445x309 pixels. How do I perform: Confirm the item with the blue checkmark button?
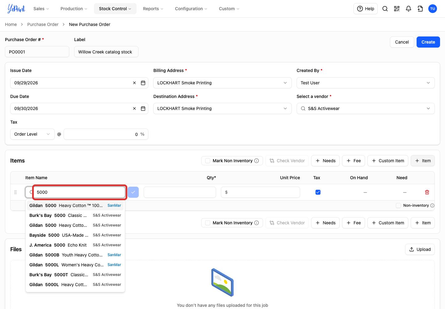133,192
